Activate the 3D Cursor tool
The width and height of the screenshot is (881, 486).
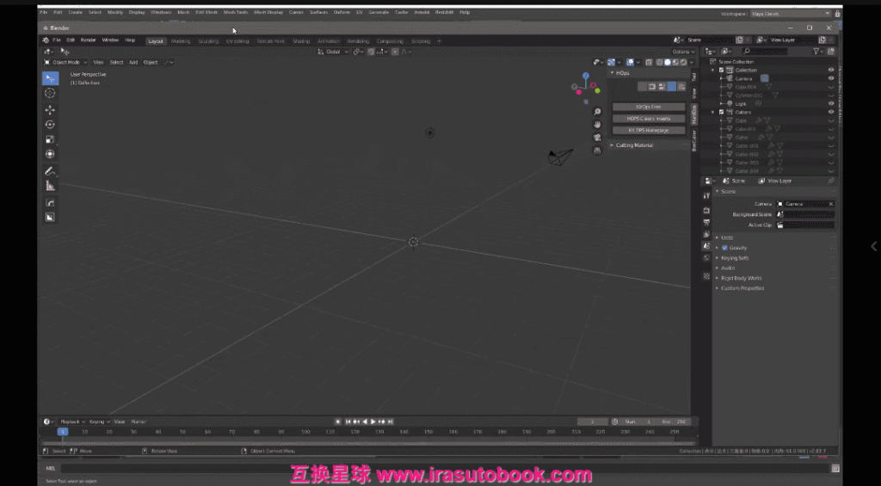[50, 93]
